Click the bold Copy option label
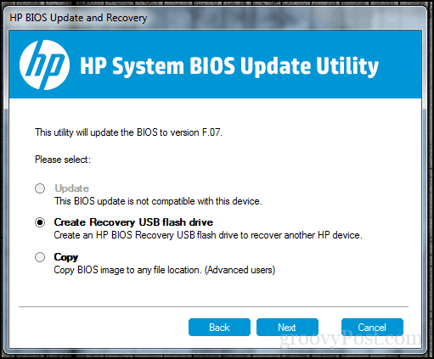The height and width of the screenshot is (359, 434). pos(66,257)
